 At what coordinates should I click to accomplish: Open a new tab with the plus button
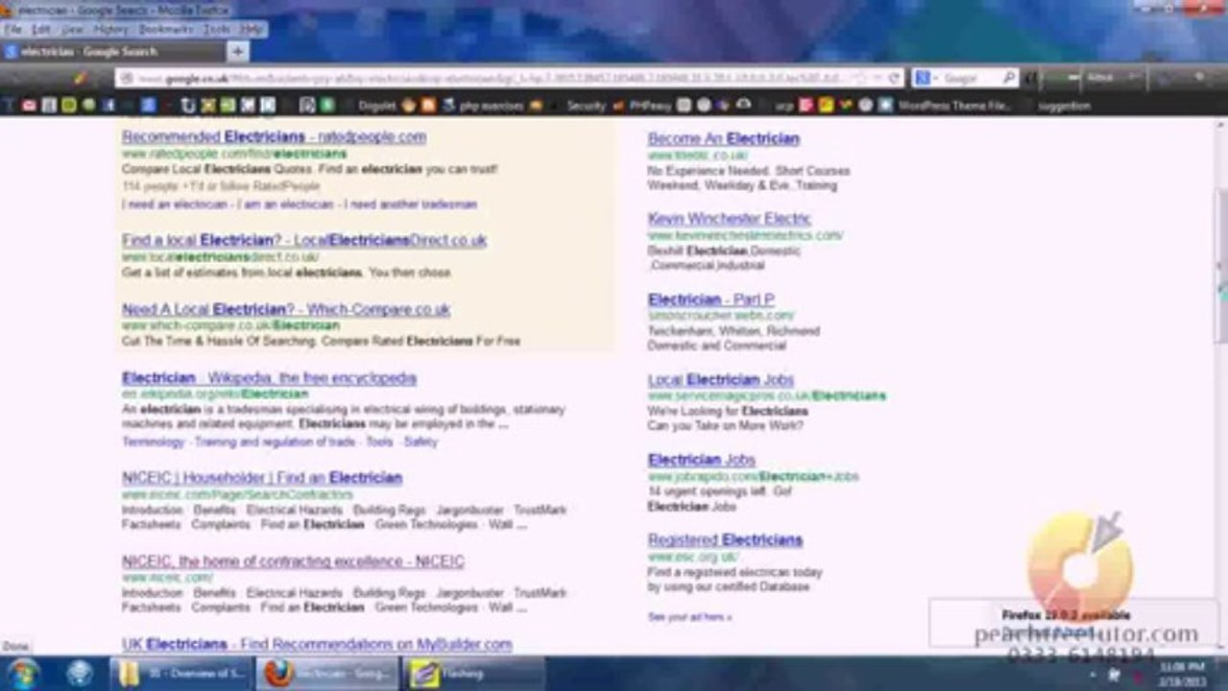(x=237, y=51)
